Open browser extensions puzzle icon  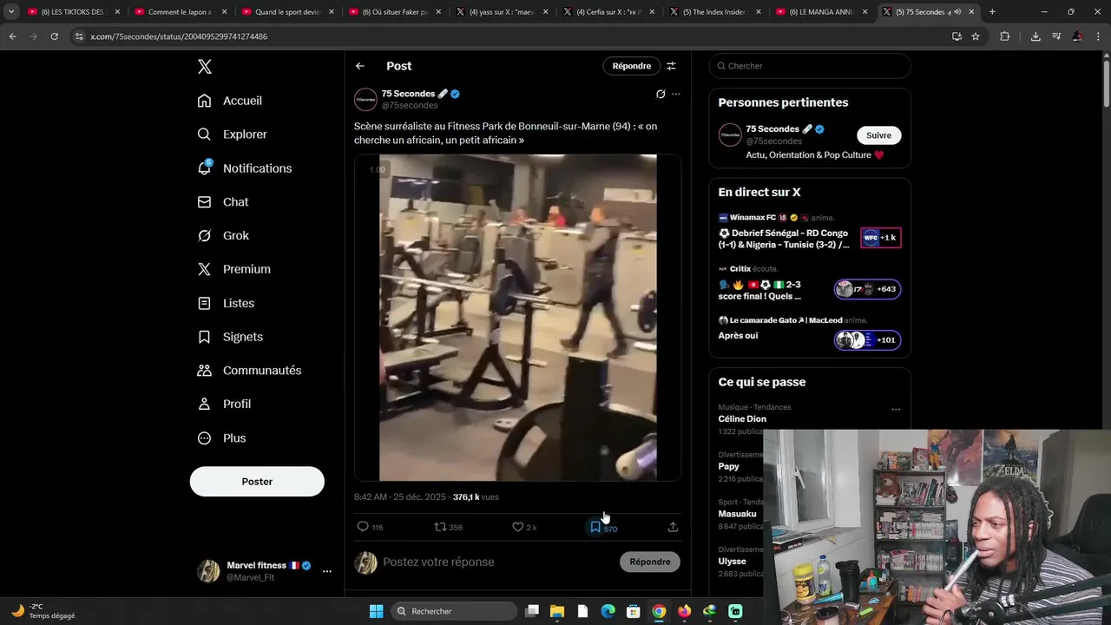click(1005, 36)
